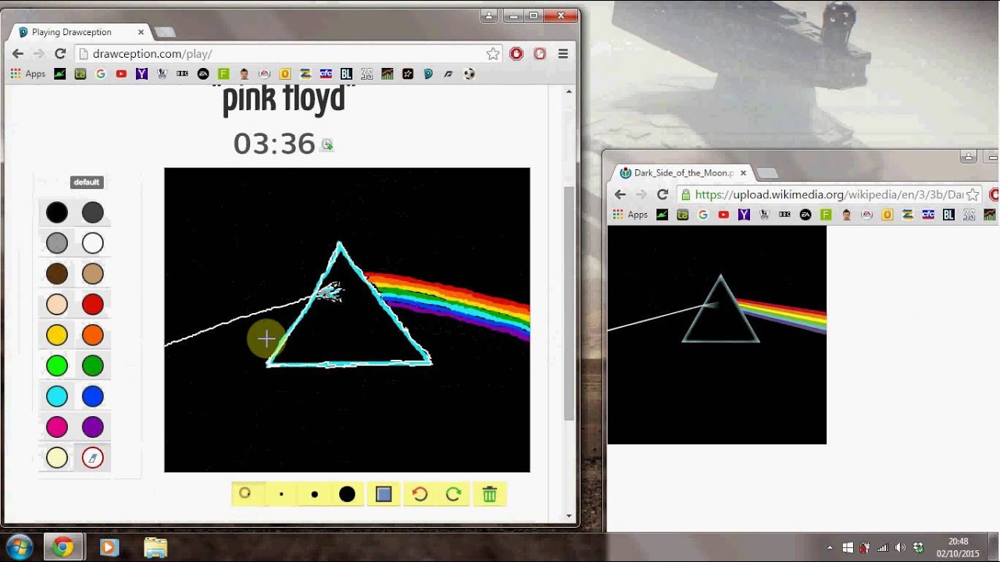Screen dimensions: 1000x562
Task: Click the first ring-shaped tool in drawing toolbar
Action: (x=245, y=493)
